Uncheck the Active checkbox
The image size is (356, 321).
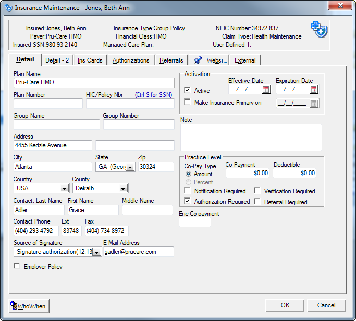click(187, 90)
